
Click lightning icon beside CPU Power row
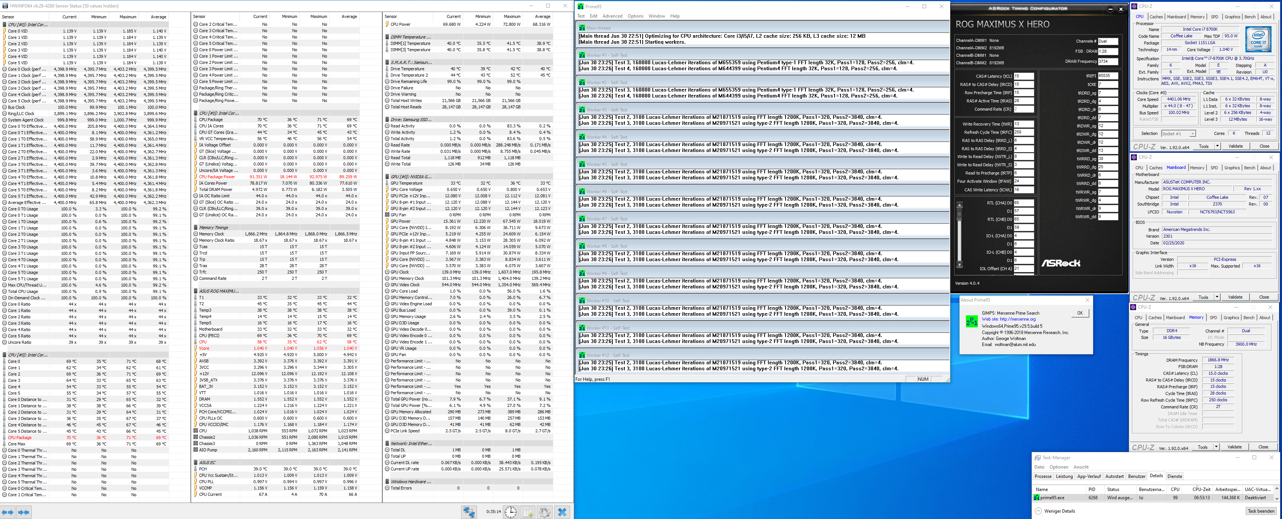coord(387,24)
